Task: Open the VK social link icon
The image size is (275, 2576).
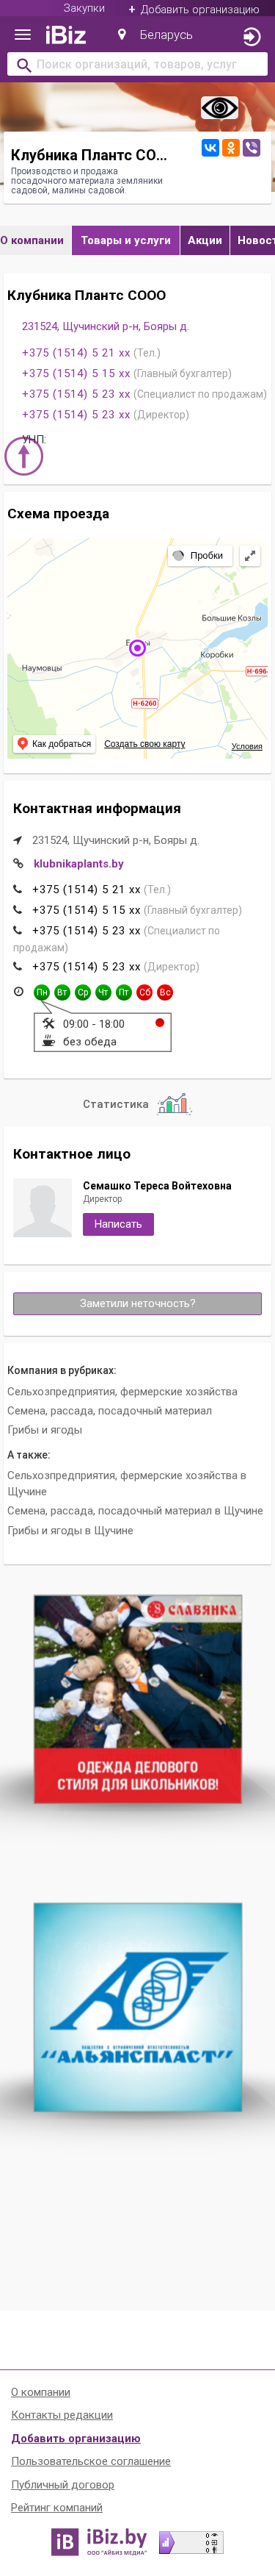Action: tap(210, 148)
